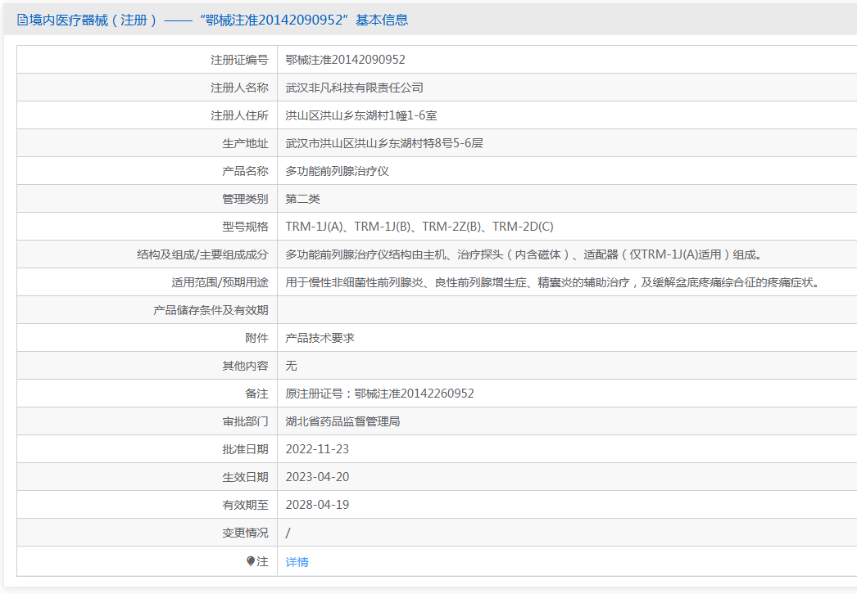857x594 pixels.
Task: Click the 审批部门 label
Action: [246, 421]
